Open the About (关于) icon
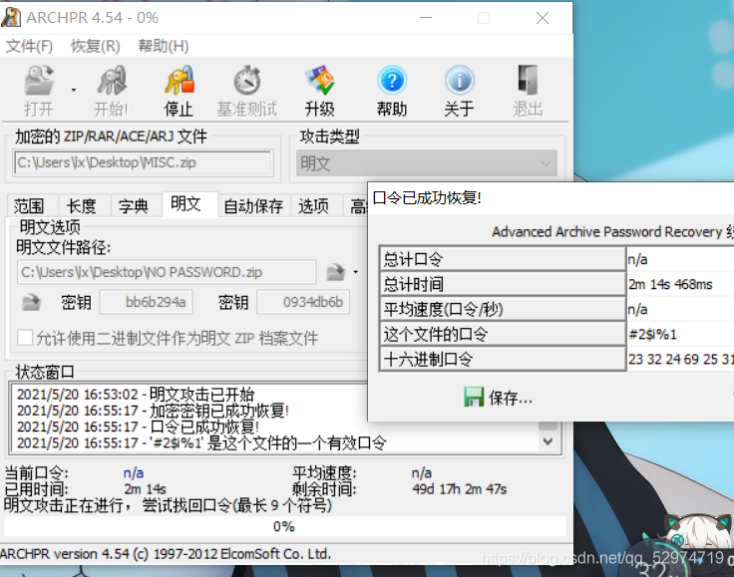 pos(459,81)
